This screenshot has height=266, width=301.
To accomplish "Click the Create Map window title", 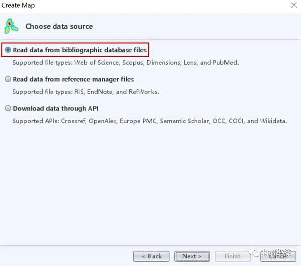I will (x=18, y=5).
